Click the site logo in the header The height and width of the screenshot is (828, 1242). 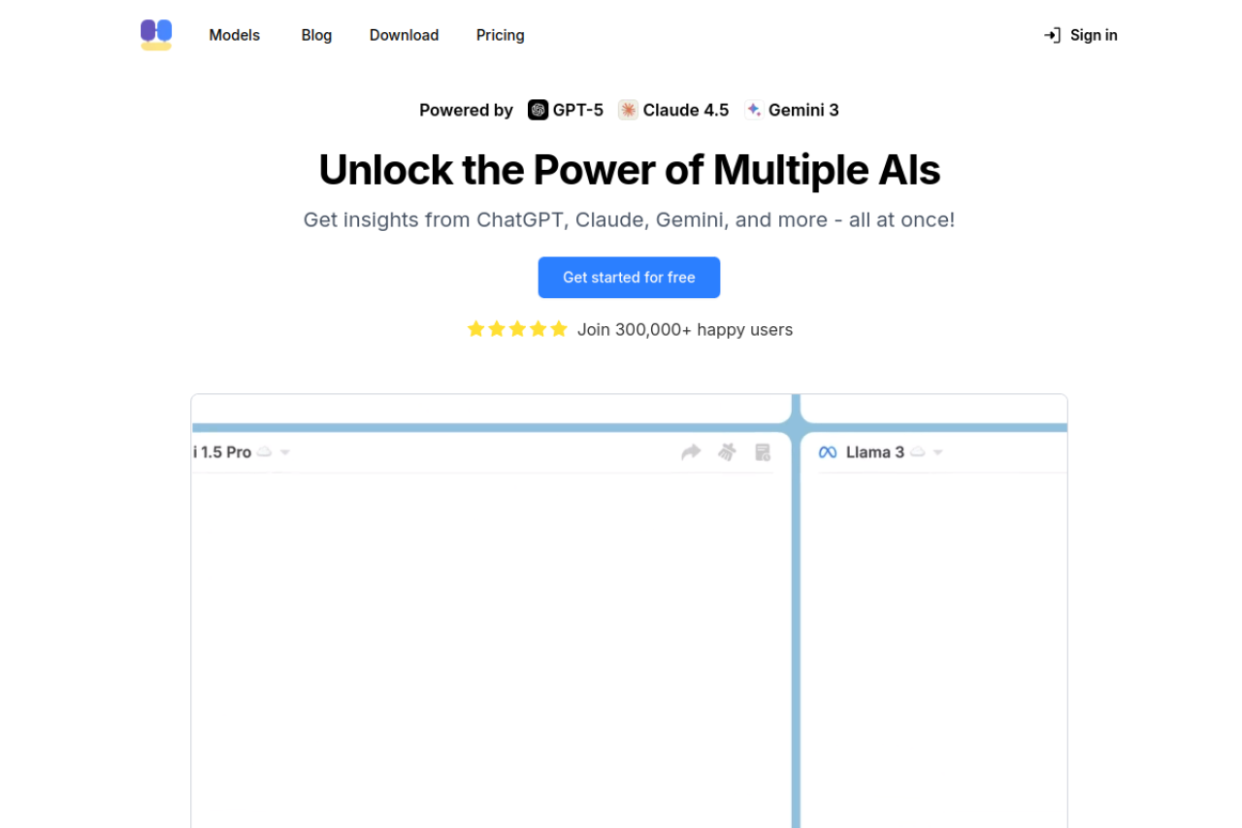(x=156, y=35)
